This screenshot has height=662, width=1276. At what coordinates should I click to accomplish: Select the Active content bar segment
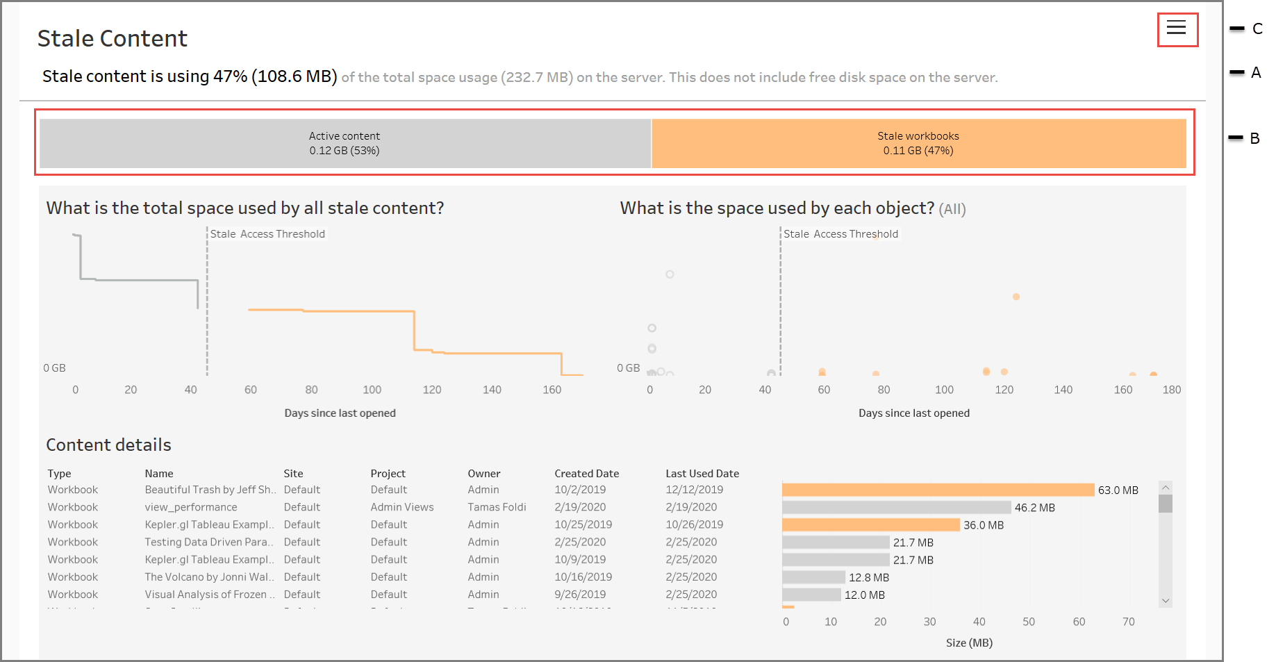tap(345, 143)
